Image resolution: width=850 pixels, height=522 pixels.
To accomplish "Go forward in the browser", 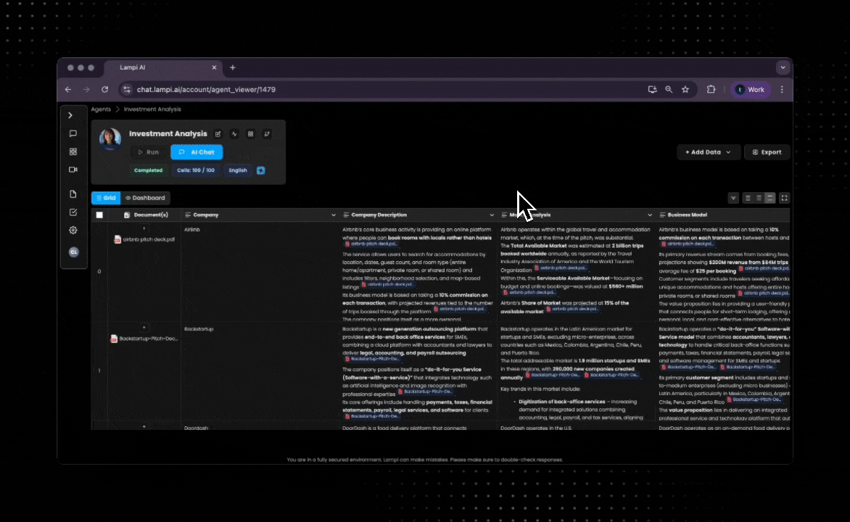I will (86, 89).
